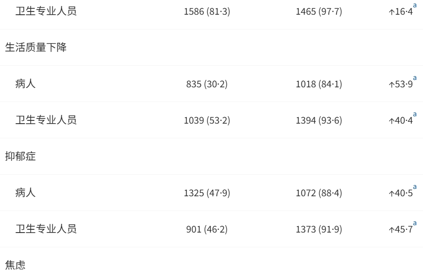Open footnote a beside ↑53·9 value
The width and height of the screenshot is (423, 273).
click(415, 78)
